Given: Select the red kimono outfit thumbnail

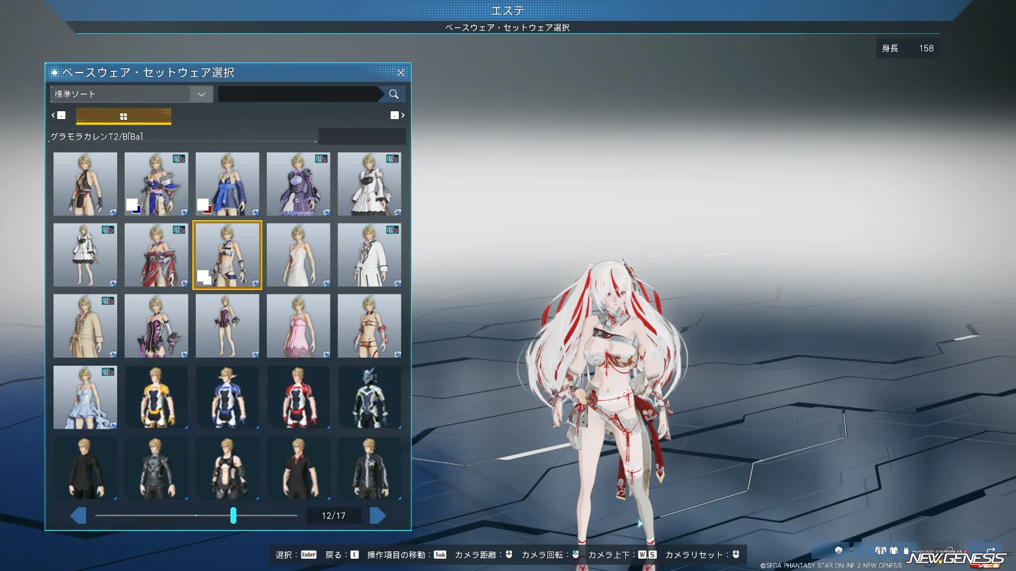Looking at the screenshot, I should (156, 255).
